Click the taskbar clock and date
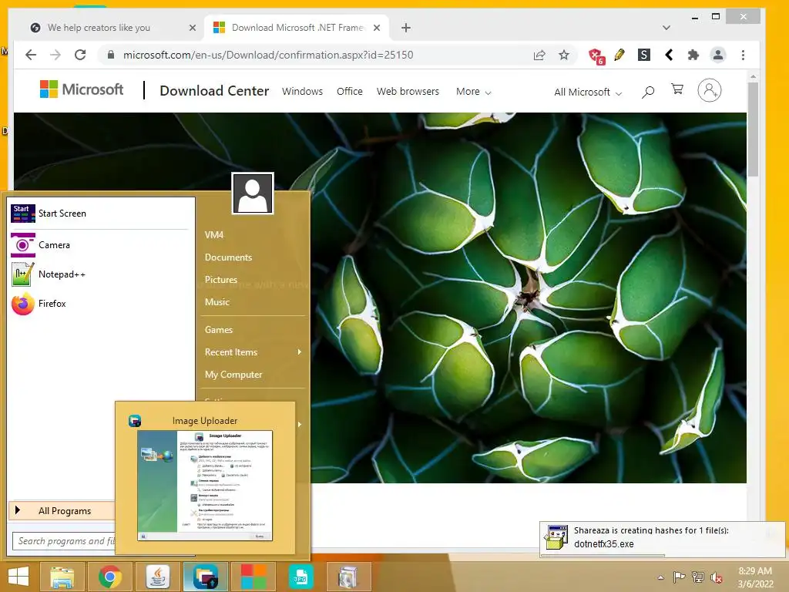This screenshot has height=592, width=789. pos(755,577)
